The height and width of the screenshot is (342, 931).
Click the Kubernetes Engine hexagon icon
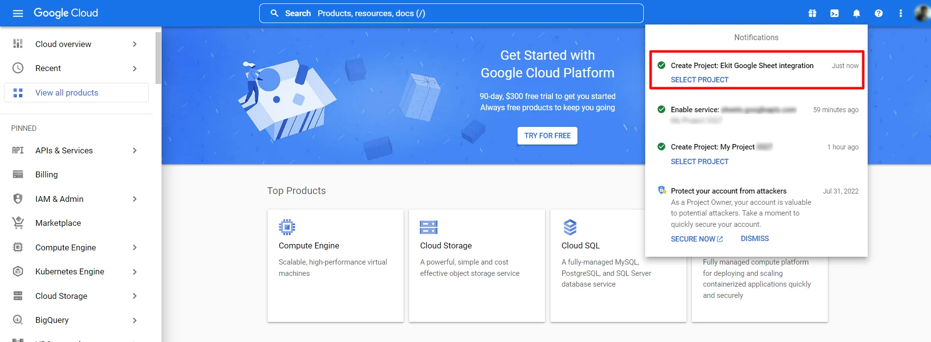click(18, 271)
